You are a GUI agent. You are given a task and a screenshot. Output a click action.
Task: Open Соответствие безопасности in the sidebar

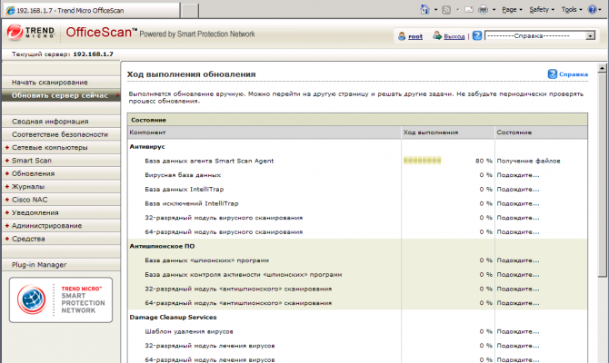[x=61, y=134]
